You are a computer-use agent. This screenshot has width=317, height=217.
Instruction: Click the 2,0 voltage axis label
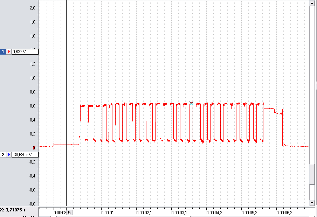point(33,8)
